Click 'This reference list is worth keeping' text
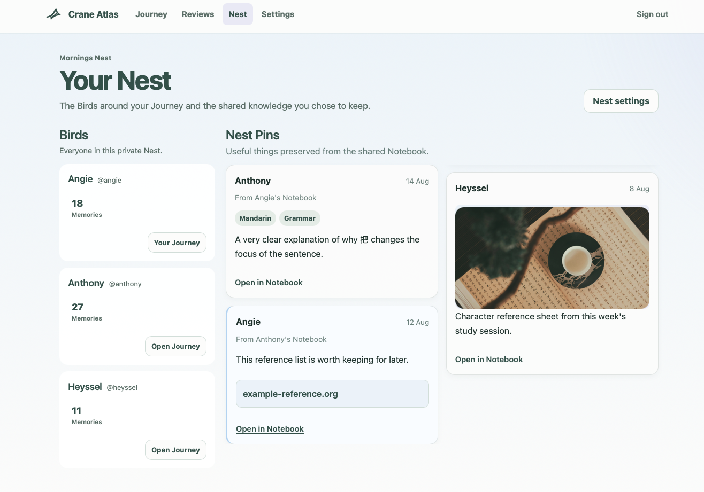Viewport: 704px width, 492px height. coord(322,360)
